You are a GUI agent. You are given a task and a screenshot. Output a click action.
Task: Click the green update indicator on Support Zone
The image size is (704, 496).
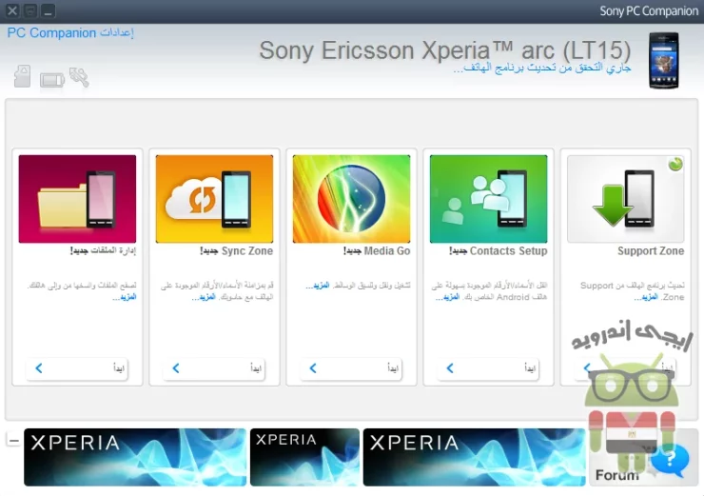click(x=675, y=164)
